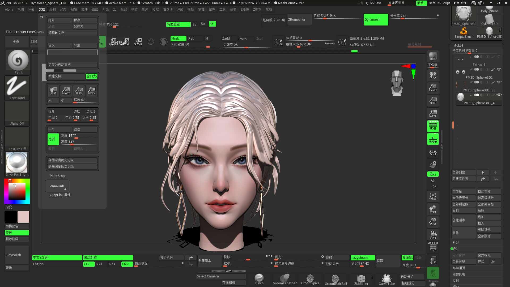The width and height of the screenshot is (510, 287).
Task: Select the GroomSpike brush
Action: [310, 280]
